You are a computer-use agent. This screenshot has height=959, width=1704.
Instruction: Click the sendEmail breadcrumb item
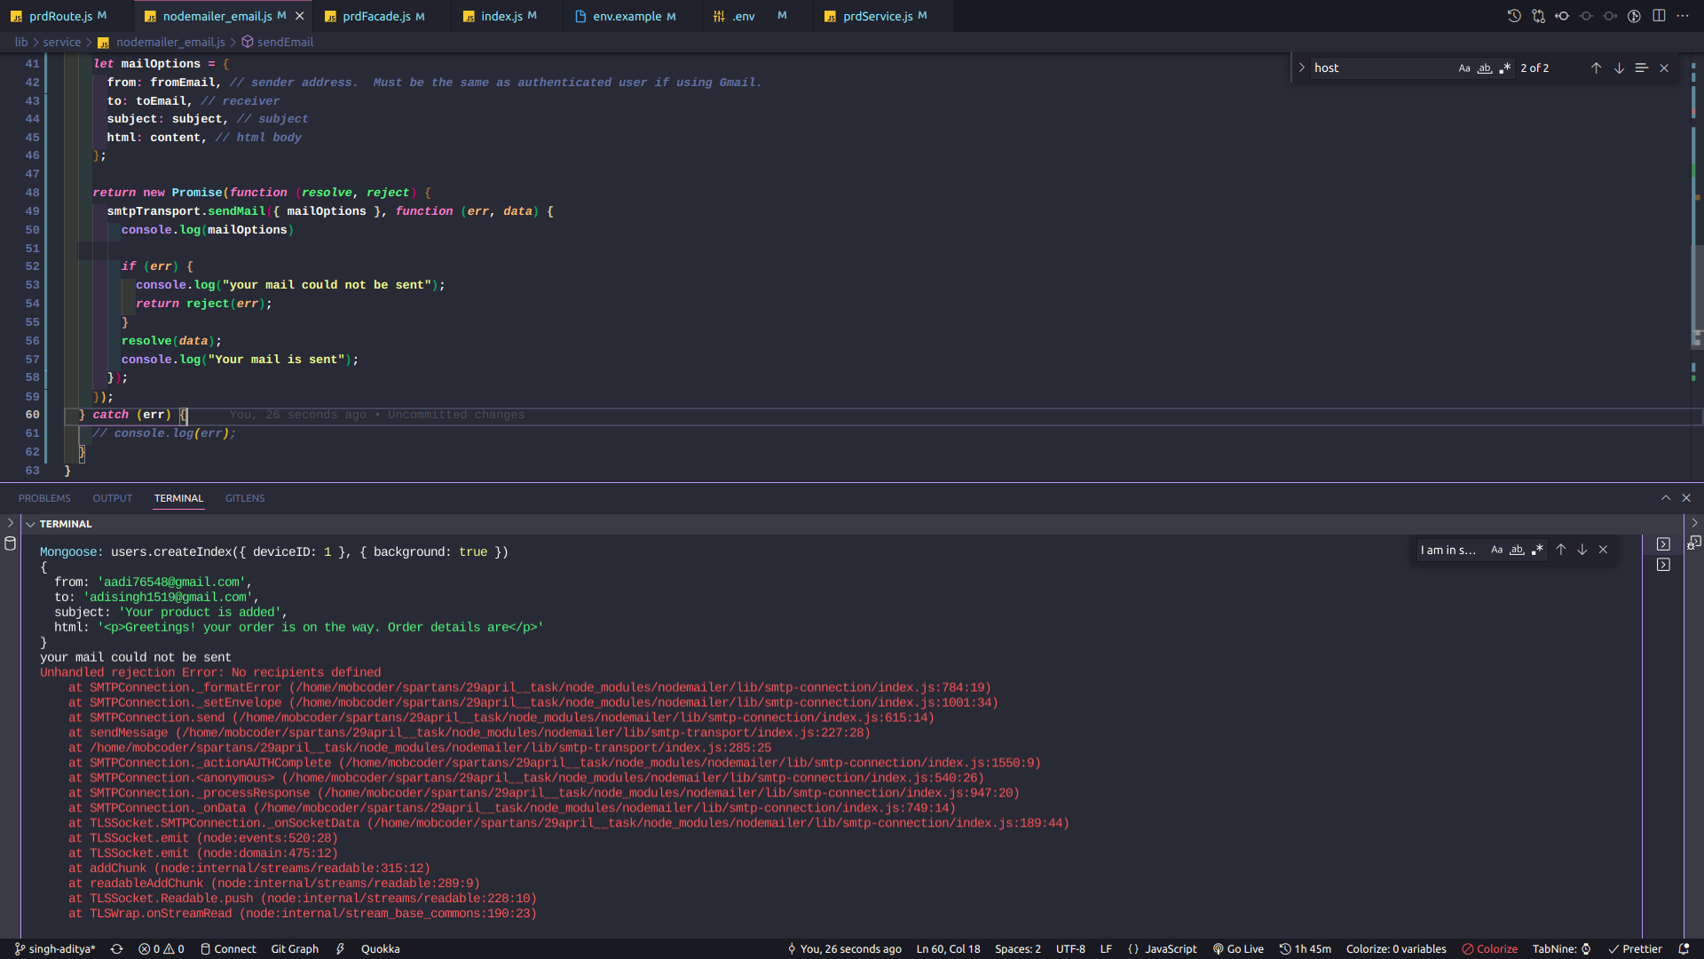click(286, 42)
